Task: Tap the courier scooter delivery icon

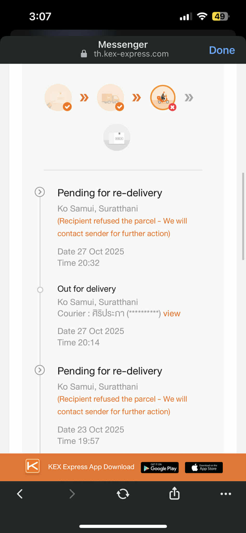Action: tap(163, 98)
